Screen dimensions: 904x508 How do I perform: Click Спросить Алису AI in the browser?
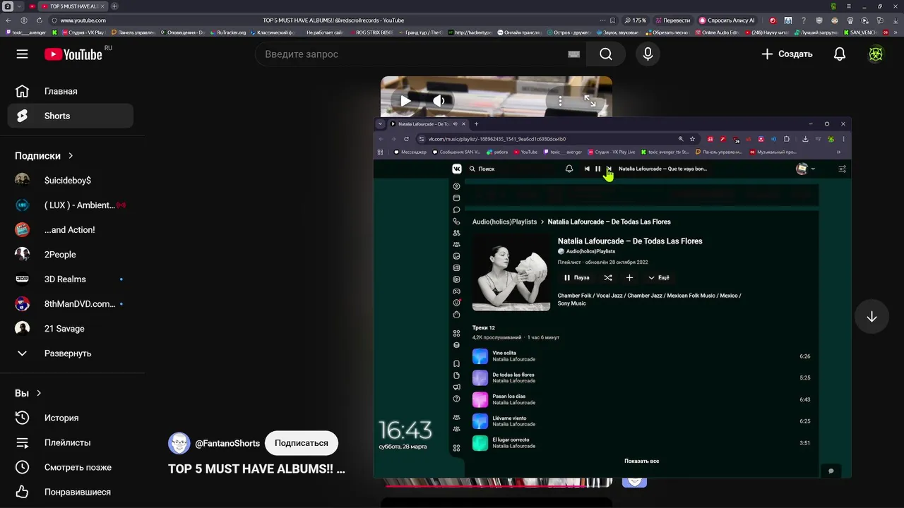727,20
